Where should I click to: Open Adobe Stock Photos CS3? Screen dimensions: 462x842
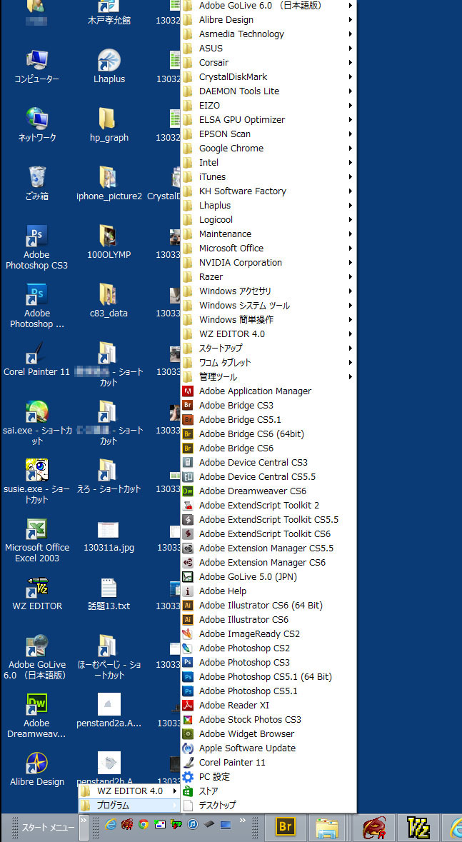point(268,720)
